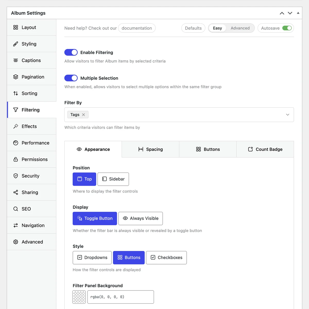The image size is (309, 309).
Task: Click the Defaults button
Action: pyautogui.click(x=193, y=28)
